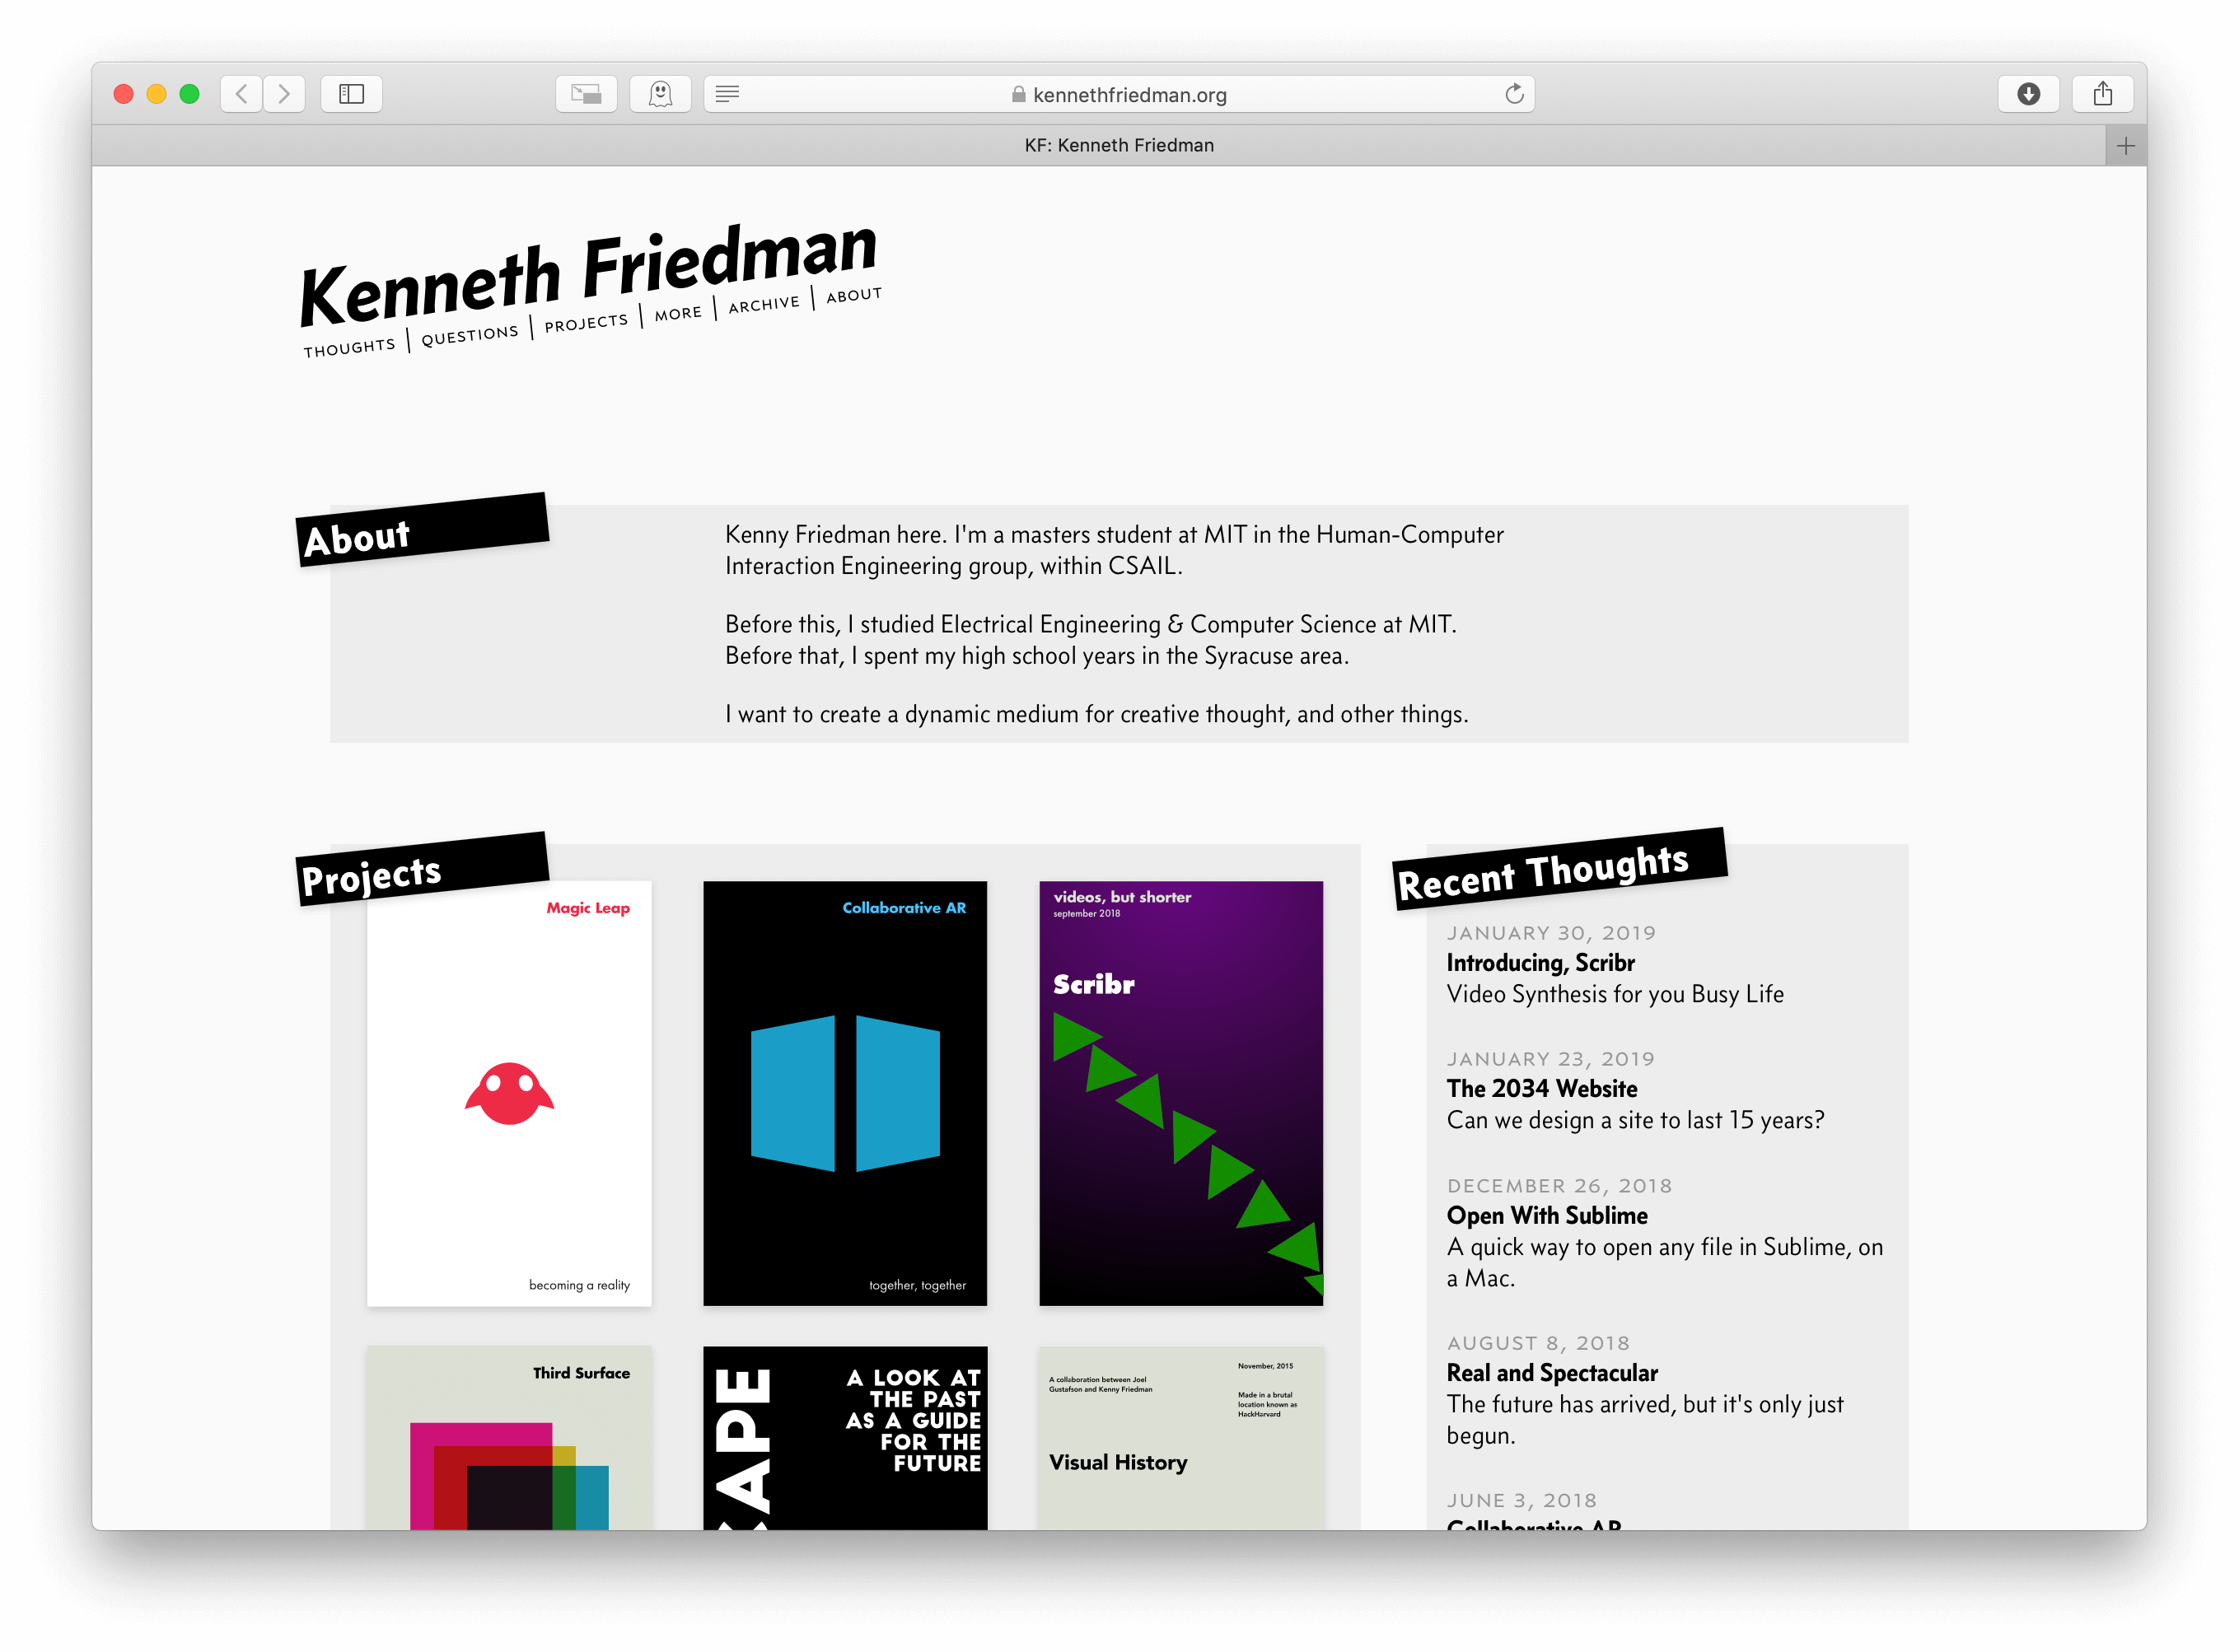Click the 'JANUARY 30, 2019' date
The height and width of the screenshot is (1652, 2239).
[1551, 933]
